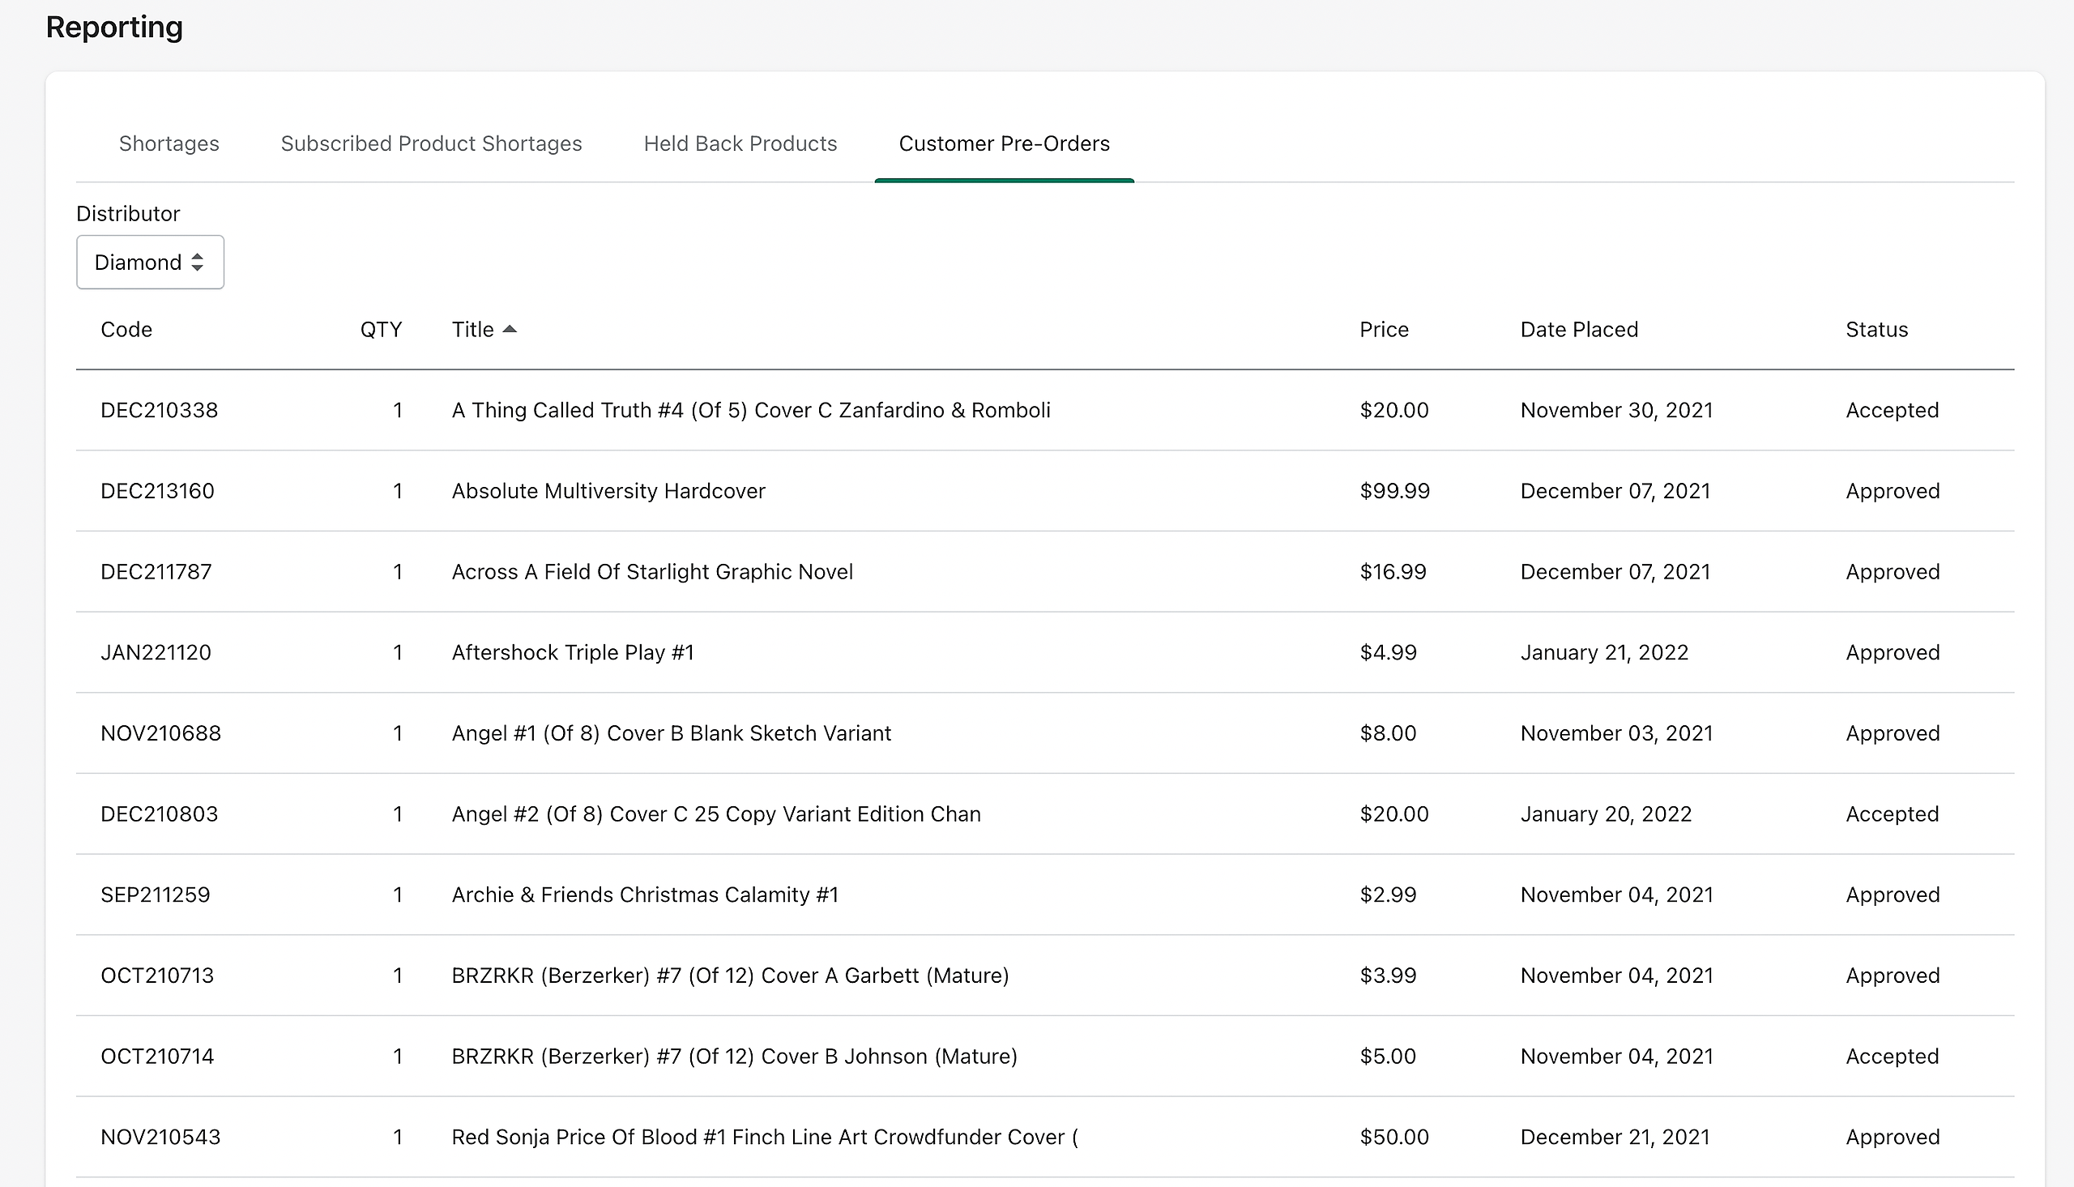The image size is (2074, 1187).
Task: Open Subscribed Product Shortages tab
Action: click(x=431, y=143)
